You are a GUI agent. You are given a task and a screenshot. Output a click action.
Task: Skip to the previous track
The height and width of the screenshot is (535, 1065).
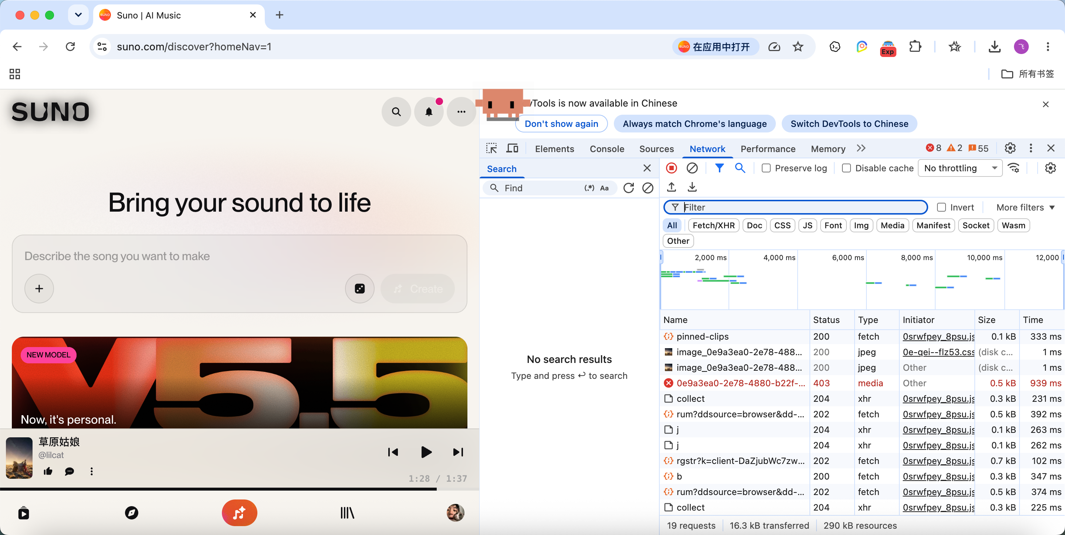[x=393, y=452]
